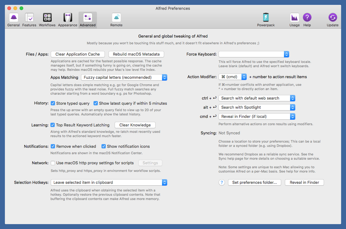346x229 pixels.
Task: Click the Not Synced status text
Action: click(229, 133)
